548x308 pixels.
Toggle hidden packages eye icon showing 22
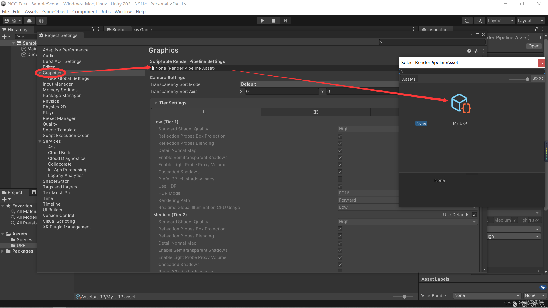pos(538,79)
